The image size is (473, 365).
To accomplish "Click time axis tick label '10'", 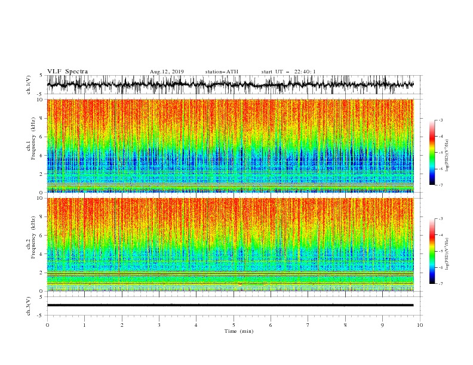I will coord(420,325).
